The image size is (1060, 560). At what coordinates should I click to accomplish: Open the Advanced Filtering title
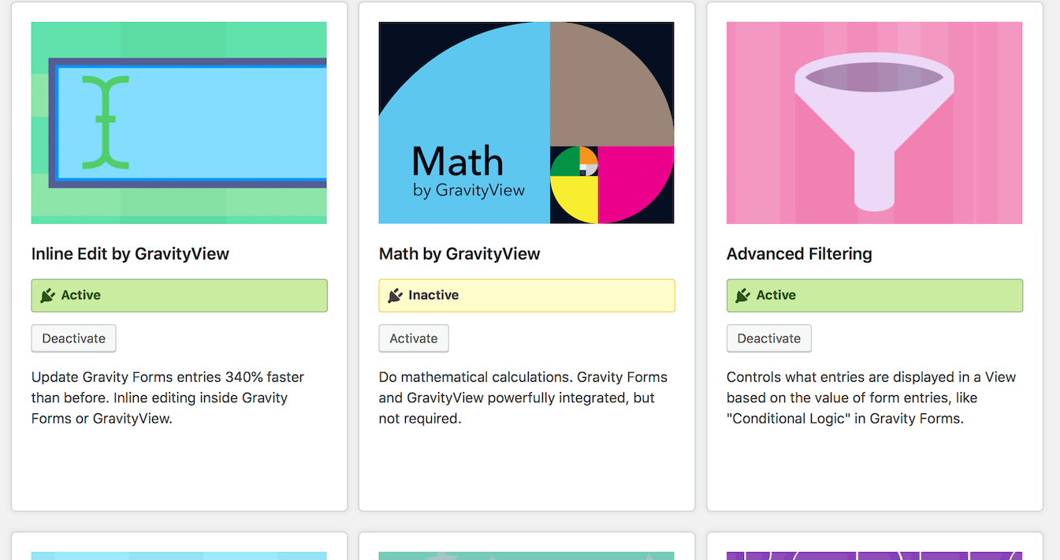click(799, 254)
